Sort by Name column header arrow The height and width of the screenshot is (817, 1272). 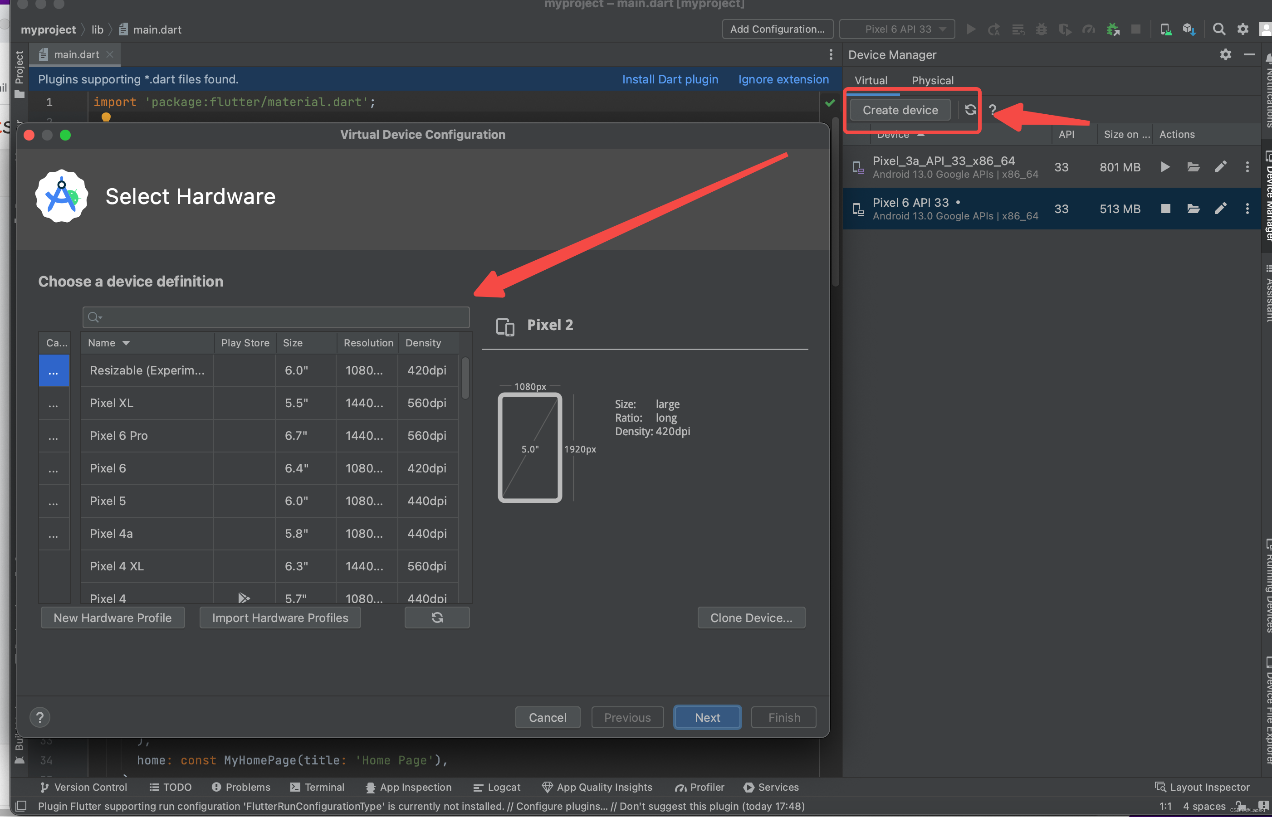pyautogui.click(x=126, y=343)
